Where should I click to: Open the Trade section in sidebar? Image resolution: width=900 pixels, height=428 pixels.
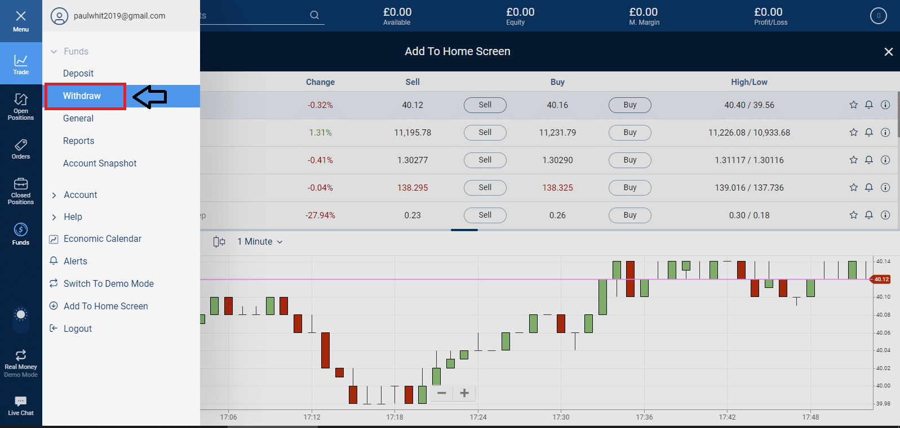point(21,64)
